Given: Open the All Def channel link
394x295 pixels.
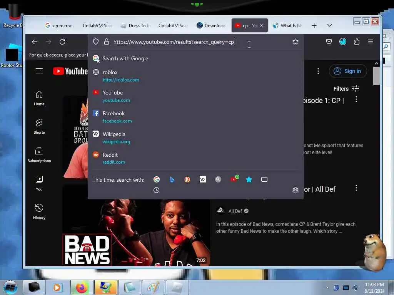Looking at the screenshot, I should pos(235,211).
